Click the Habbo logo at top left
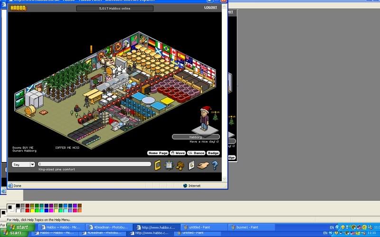This screenshot has width=380, height=237. [x=18, y=8]
